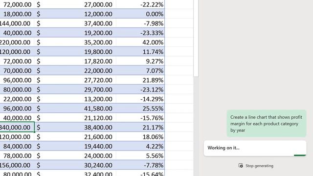
Task: Click the stop icon beside Stop generating
Action: tap(241, 166)
